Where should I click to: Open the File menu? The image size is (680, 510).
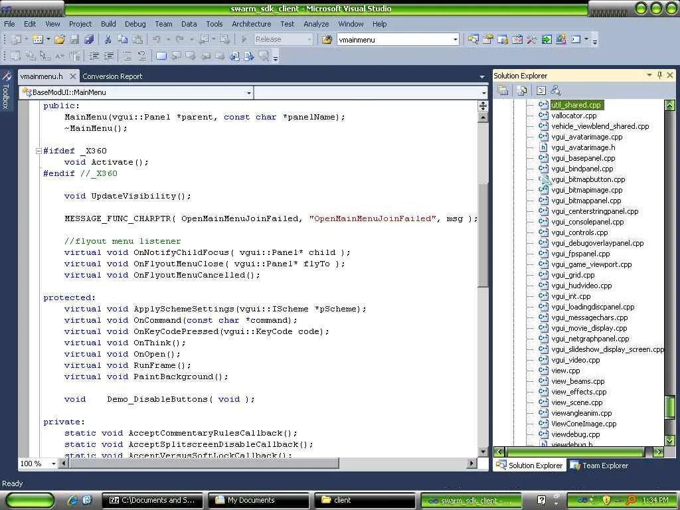coord(9,24)
